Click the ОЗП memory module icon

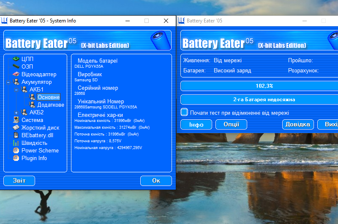click(x=16, y=66)
